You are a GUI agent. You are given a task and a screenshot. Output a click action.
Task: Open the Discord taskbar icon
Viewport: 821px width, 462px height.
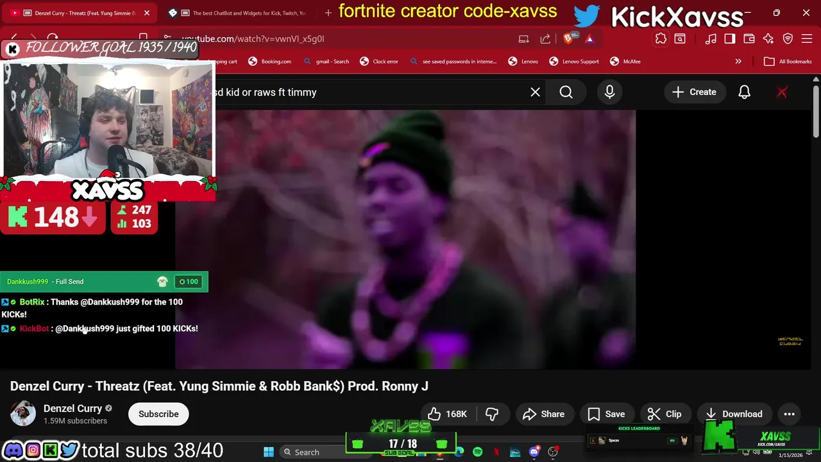[x=534, y=452]
